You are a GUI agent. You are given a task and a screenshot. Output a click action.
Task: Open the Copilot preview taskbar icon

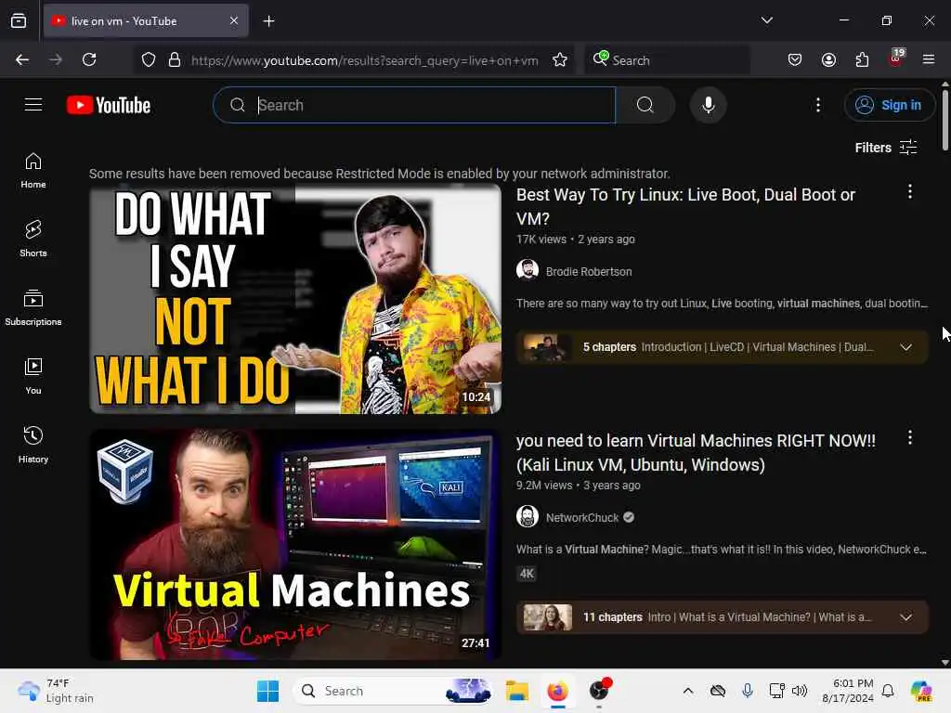(920, 691)
